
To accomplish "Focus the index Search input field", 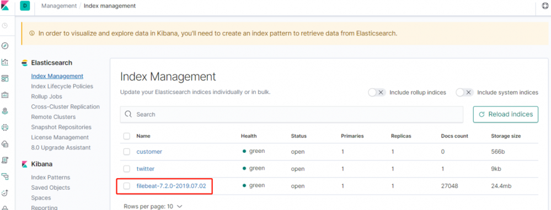I will [x=291, y=114].
